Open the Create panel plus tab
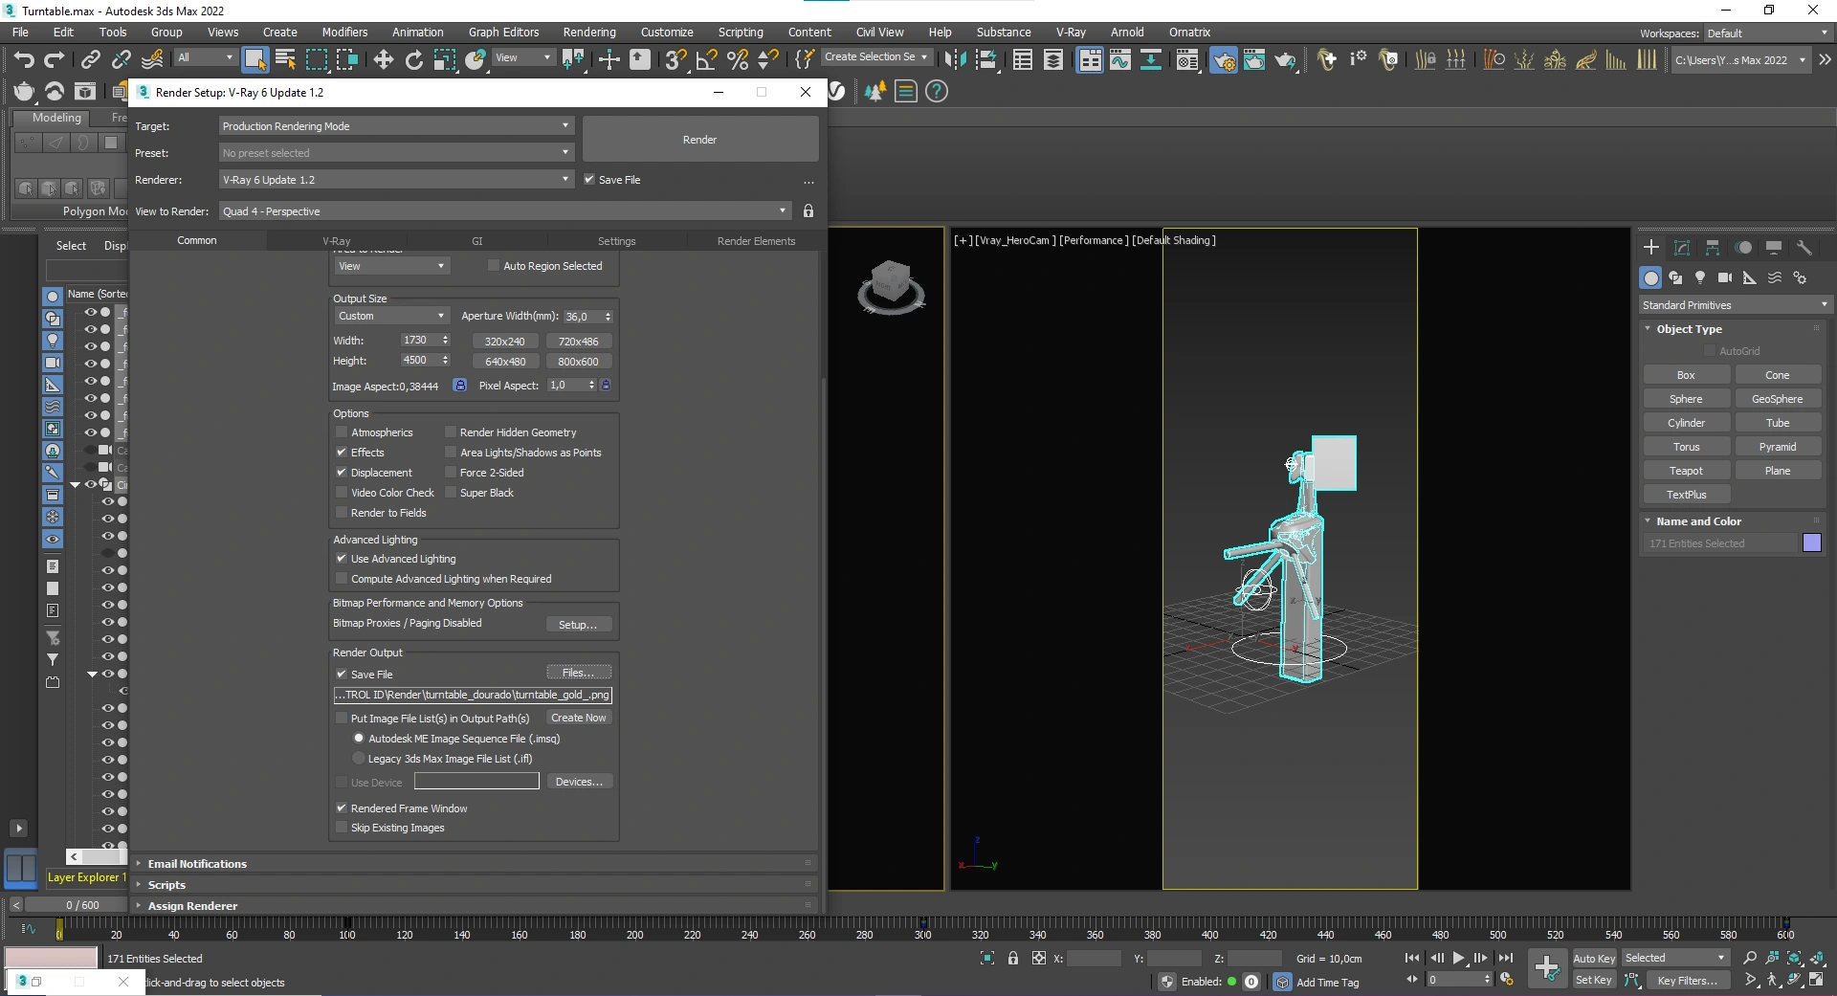Viewport: 1837px width, 996px height. point(1651,248)
